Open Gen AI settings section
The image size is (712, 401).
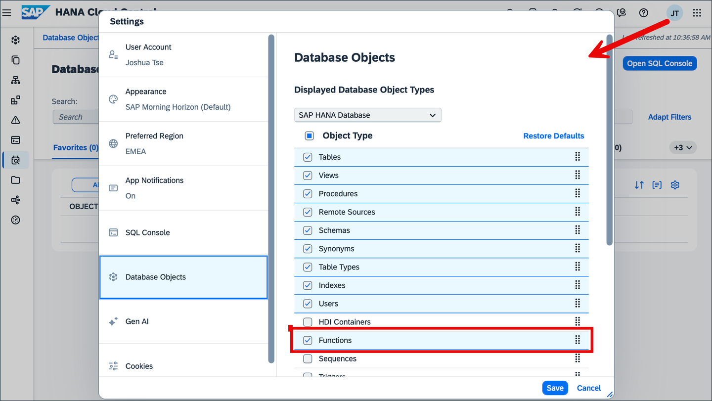tap(183, 321)
